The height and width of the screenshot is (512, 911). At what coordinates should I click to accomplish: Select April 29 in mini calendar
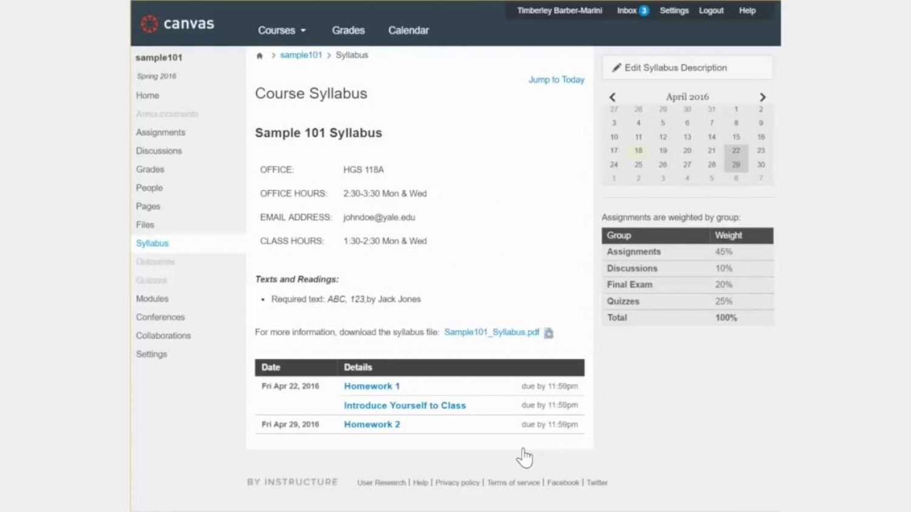[736, 164]
